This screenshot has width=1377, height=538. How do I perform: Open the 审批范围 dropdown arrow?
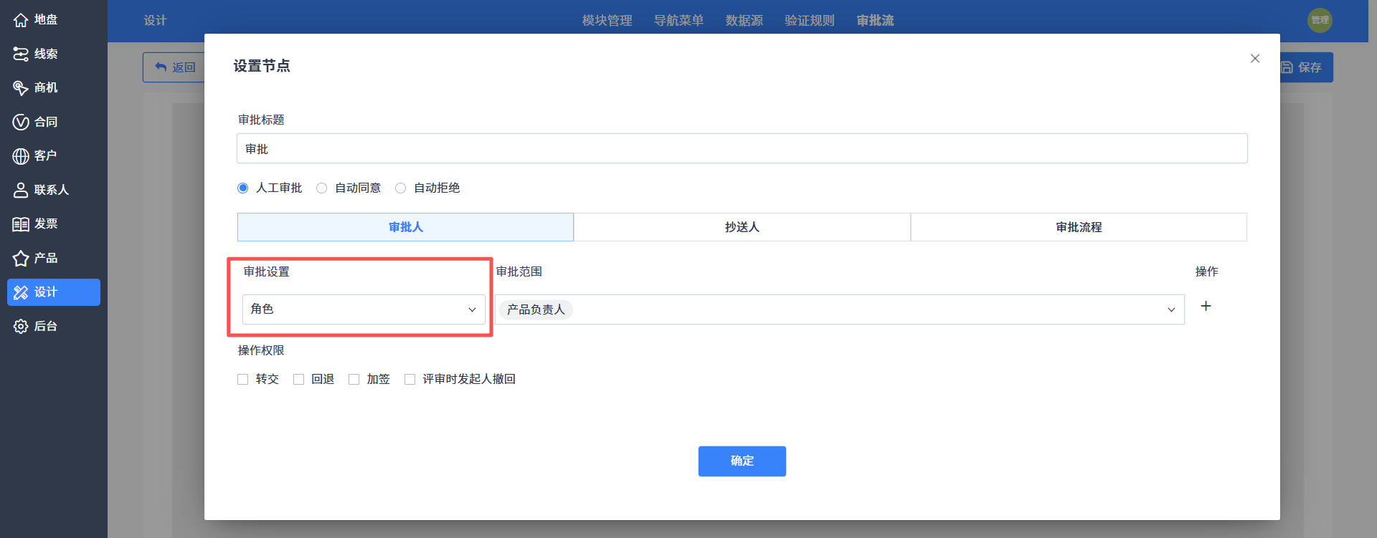(1171, 309)
